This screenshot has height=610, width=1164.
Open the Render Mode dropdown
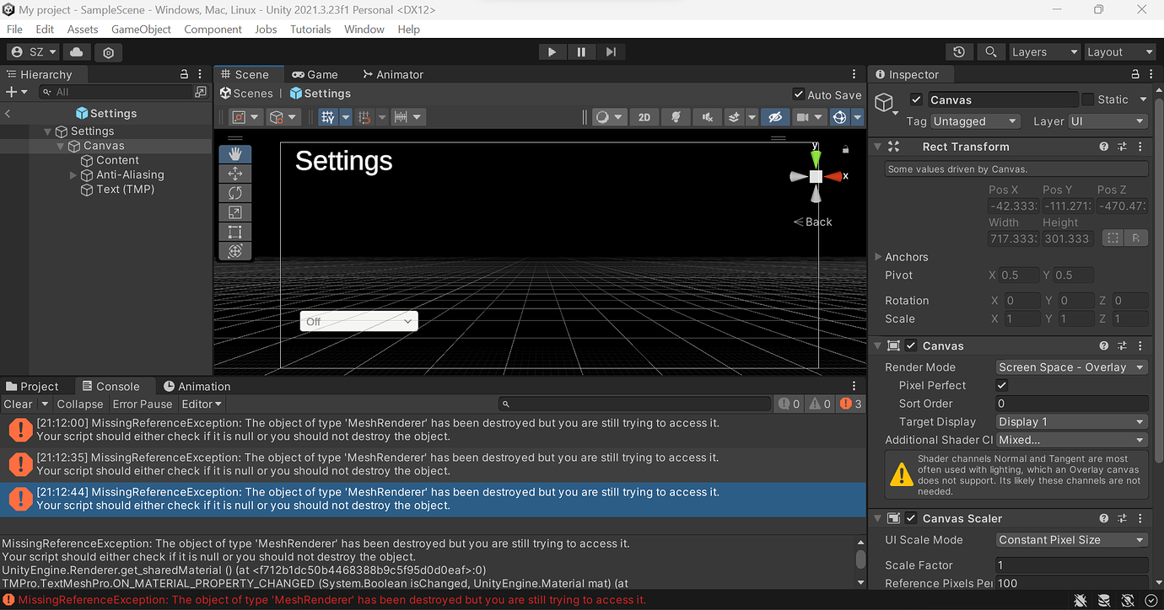pos(1071,367)
